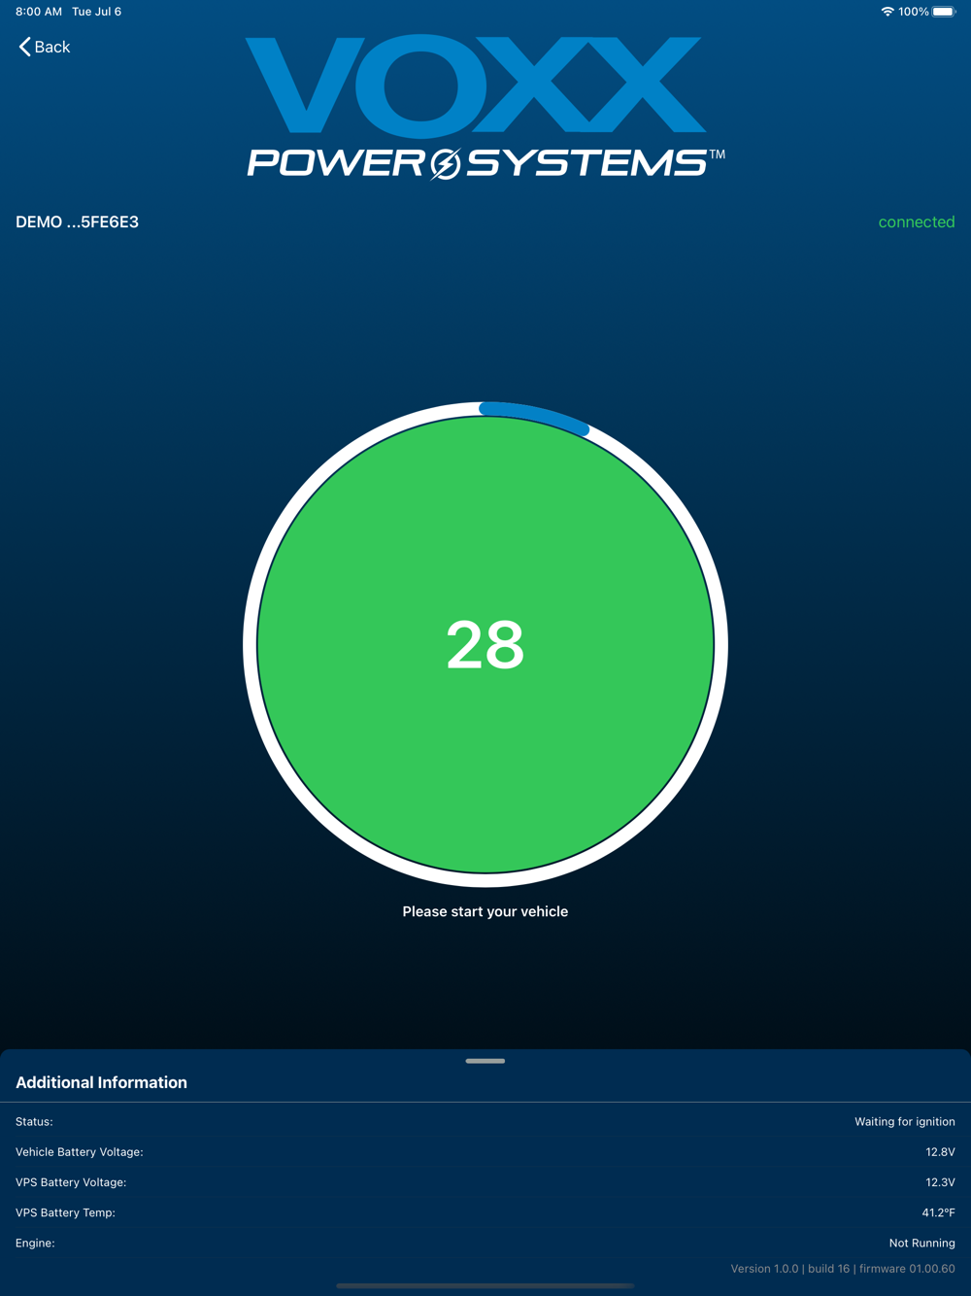Select the Status: label
971x1296 pixels.
34,1121
